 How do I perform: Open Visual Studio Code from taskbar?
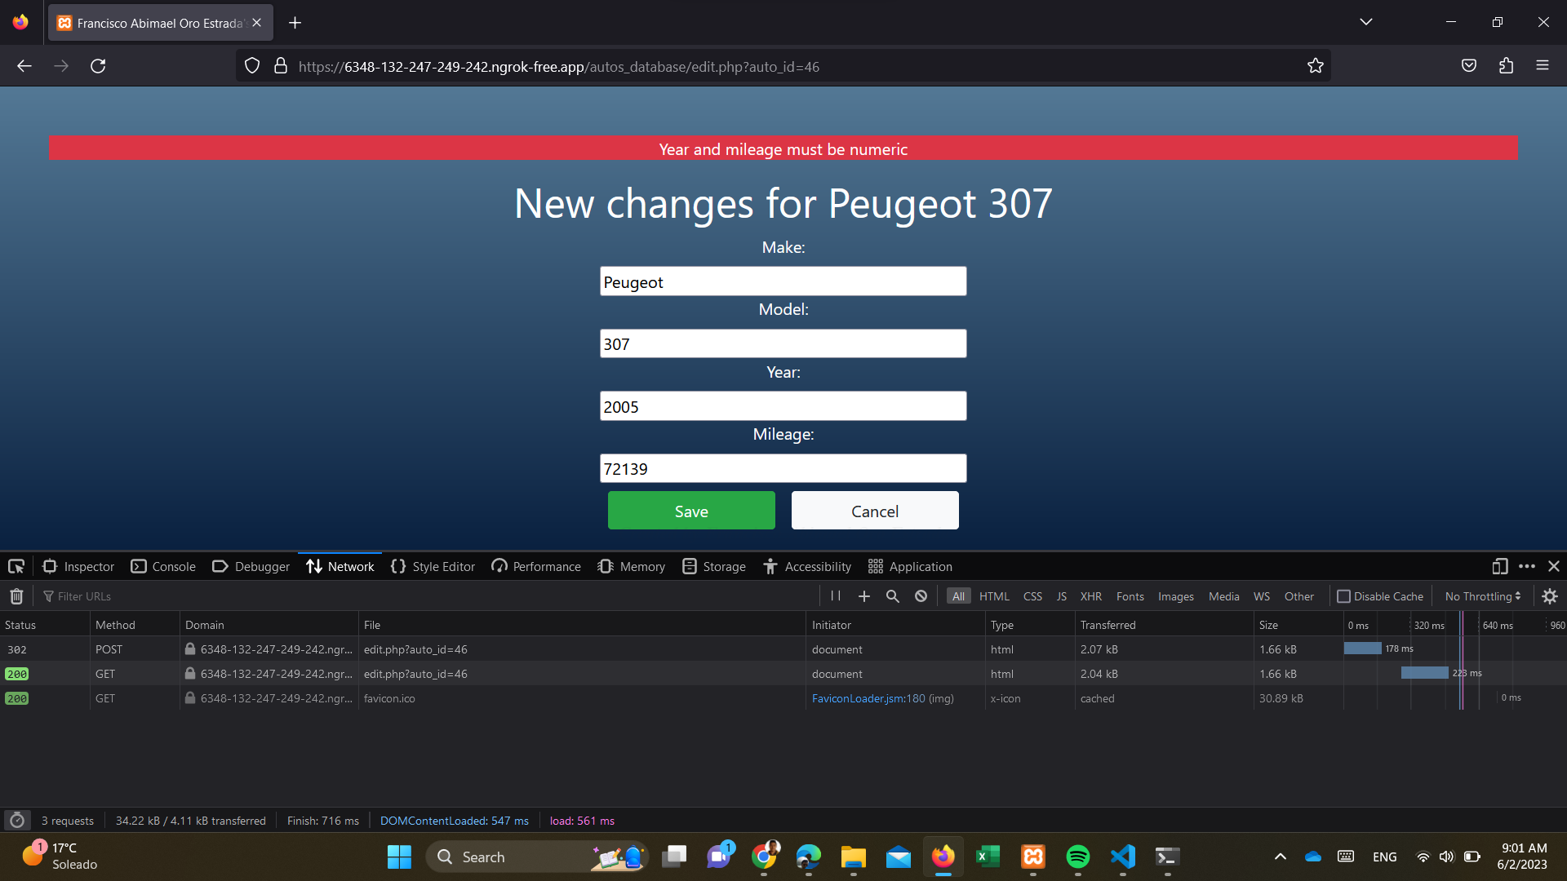pos(1123,857)
